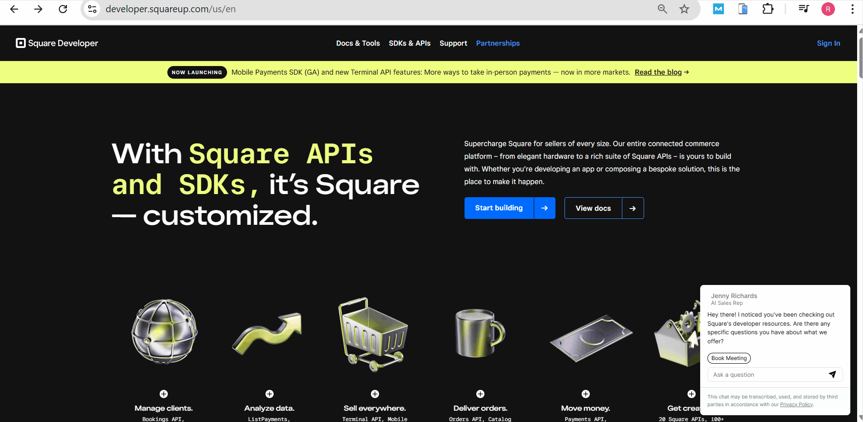Expand the plus icon above Get creative
863x422 pixels.
tap(692, 394)
